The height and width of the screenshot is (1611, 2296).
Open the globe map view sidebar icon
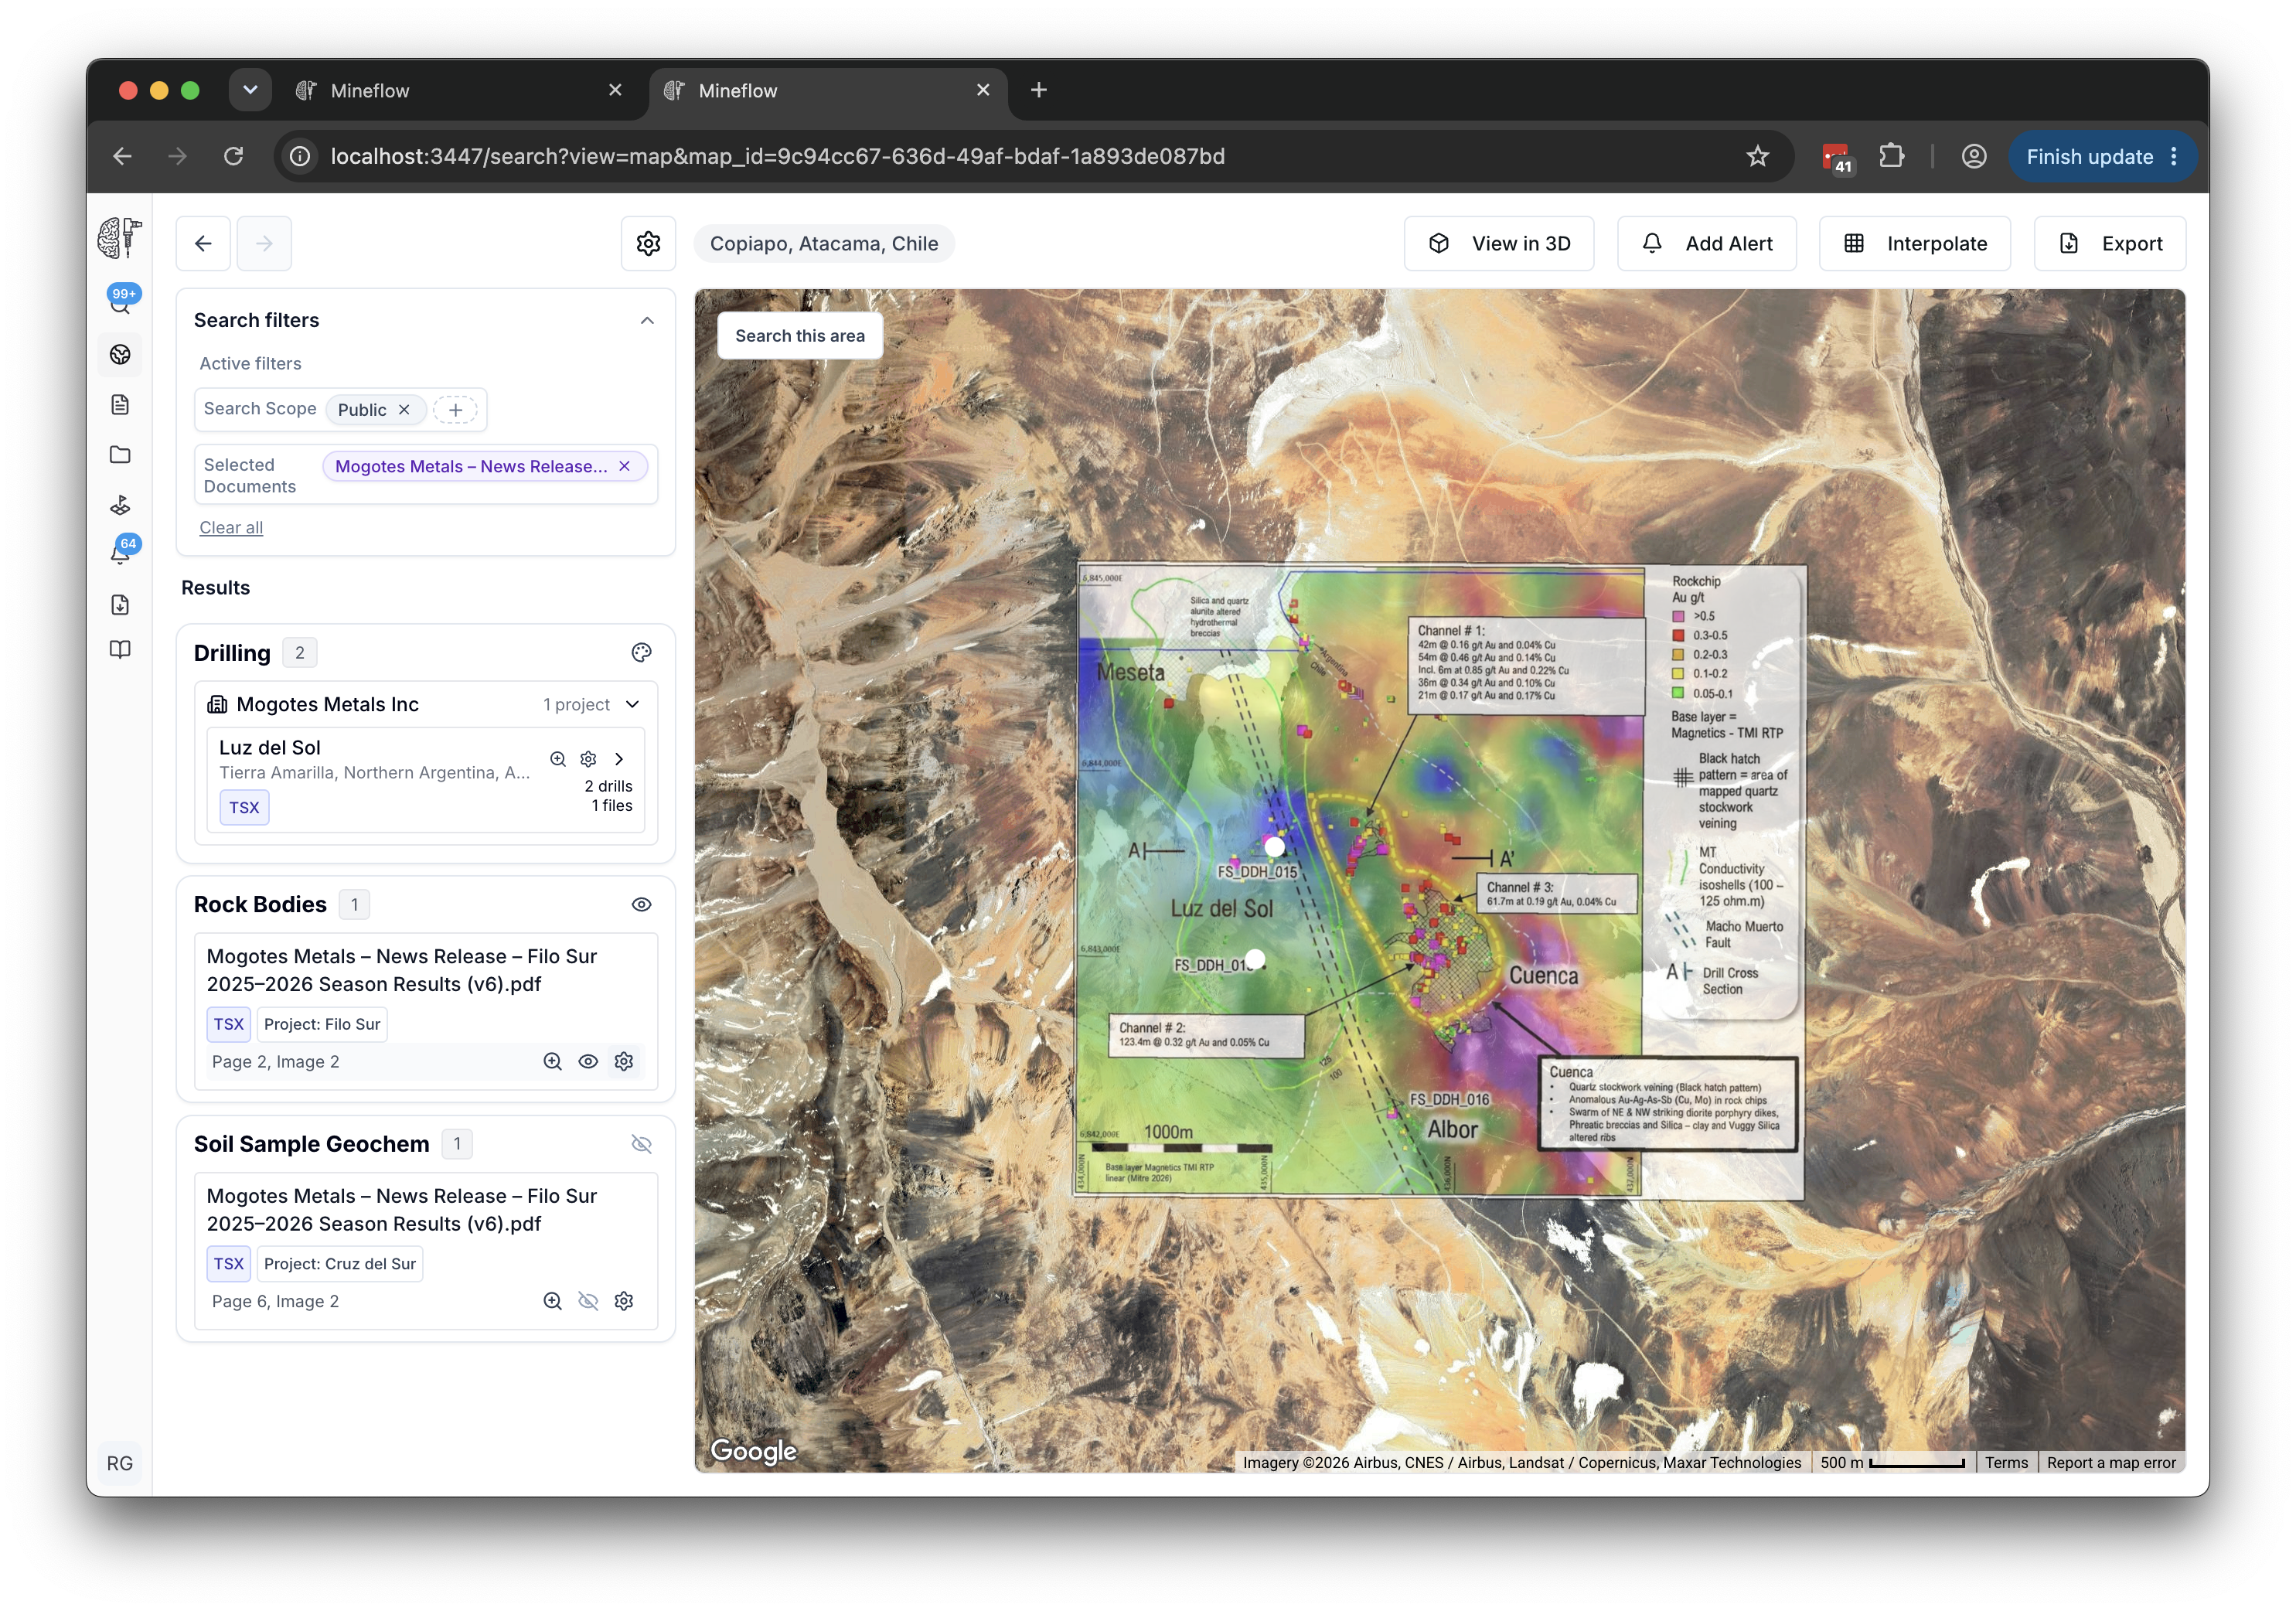click(120, 355)
